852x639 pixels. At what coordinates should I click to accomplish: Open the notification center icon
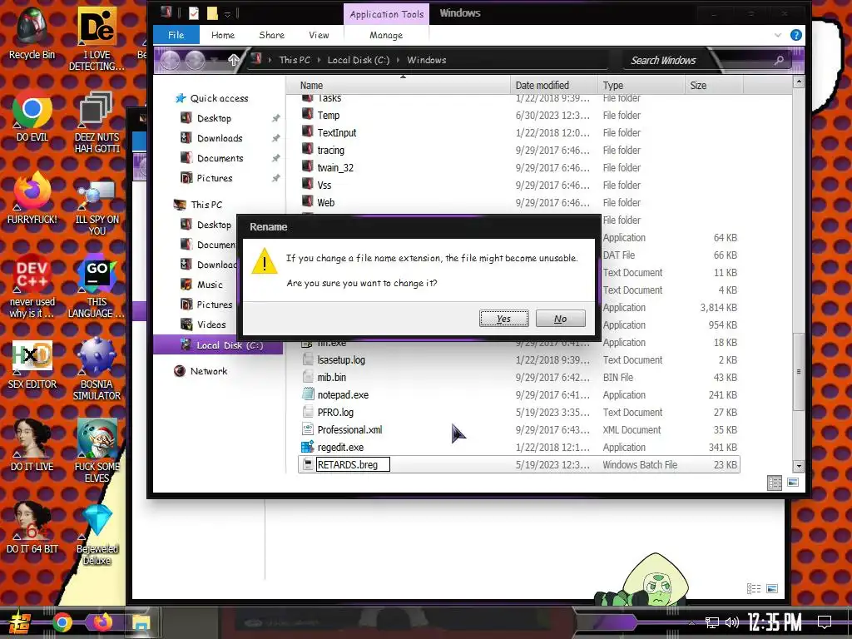coord(825,622)
